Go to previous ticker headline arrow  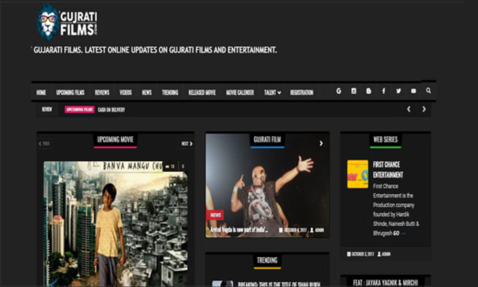[409, 110]
